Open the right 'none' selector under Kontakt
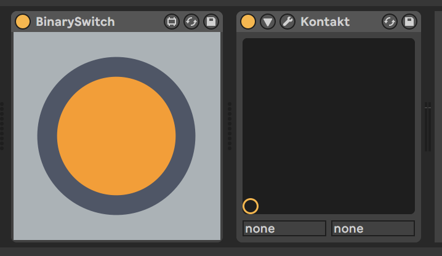 (x=372, y=229)
